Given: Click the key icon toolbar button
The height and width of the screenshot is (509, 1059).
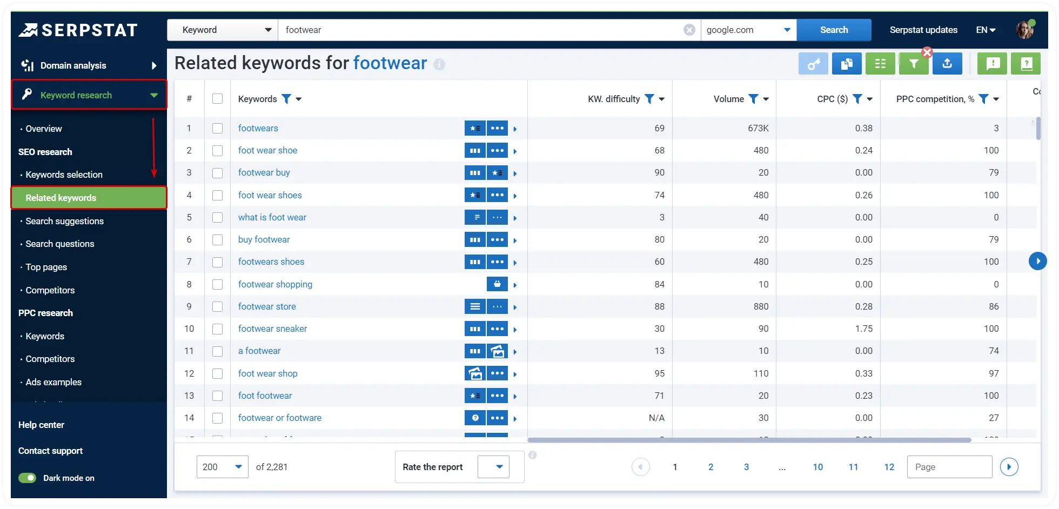Looking at the screenshot, I should point(813,64).
